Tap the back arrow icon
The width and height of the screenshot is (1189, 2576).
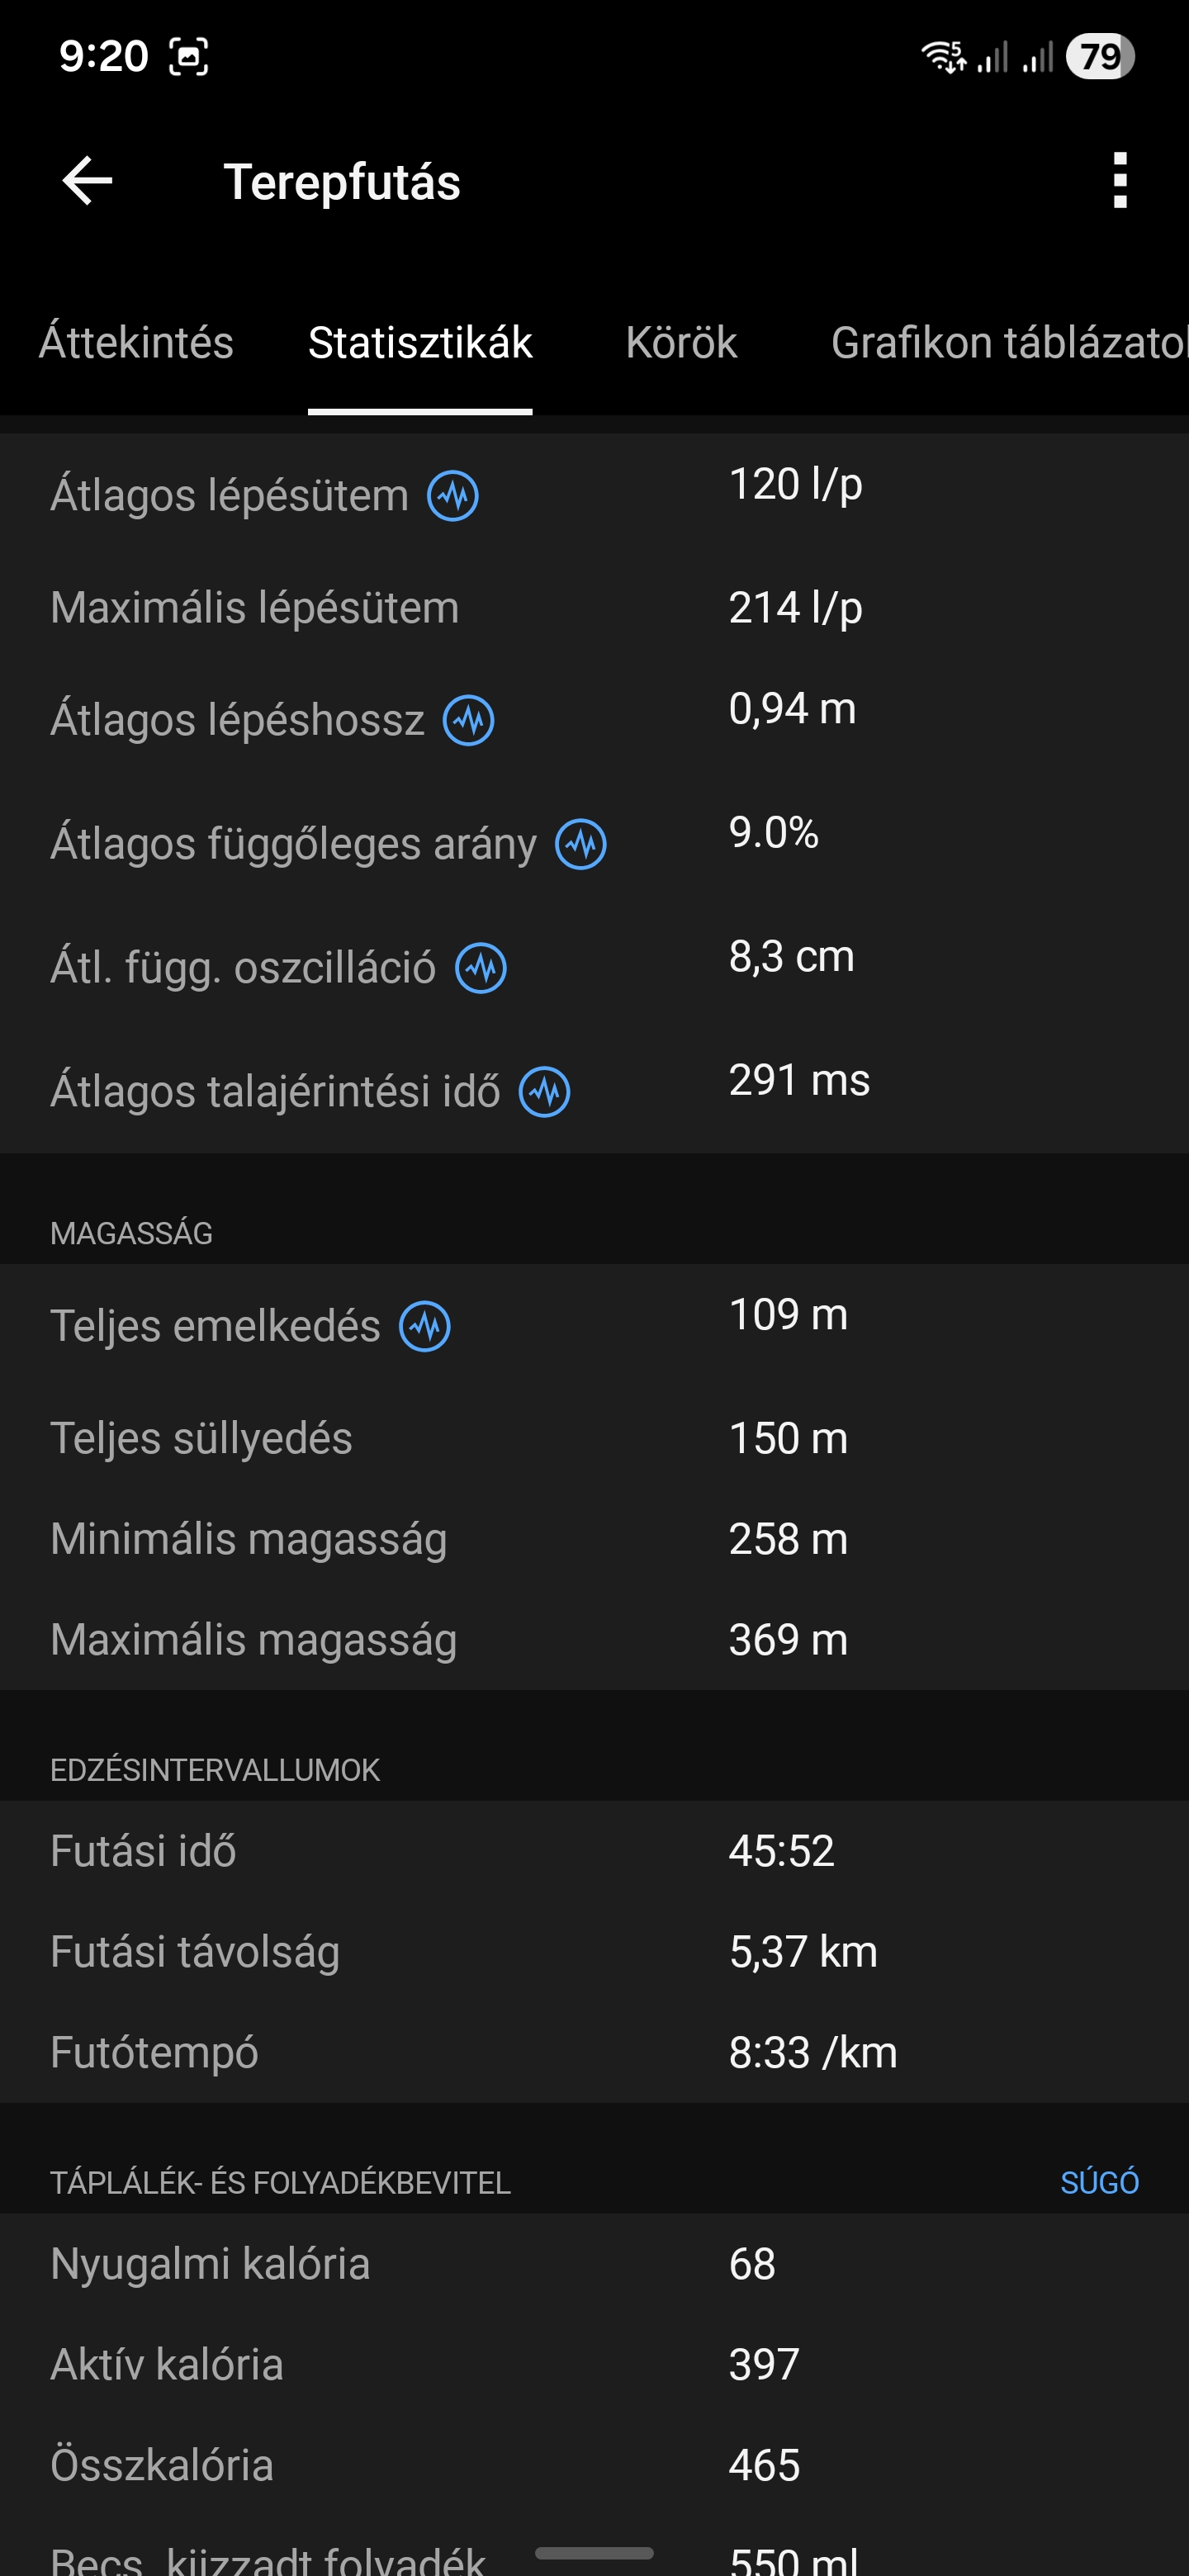[88, 181]
